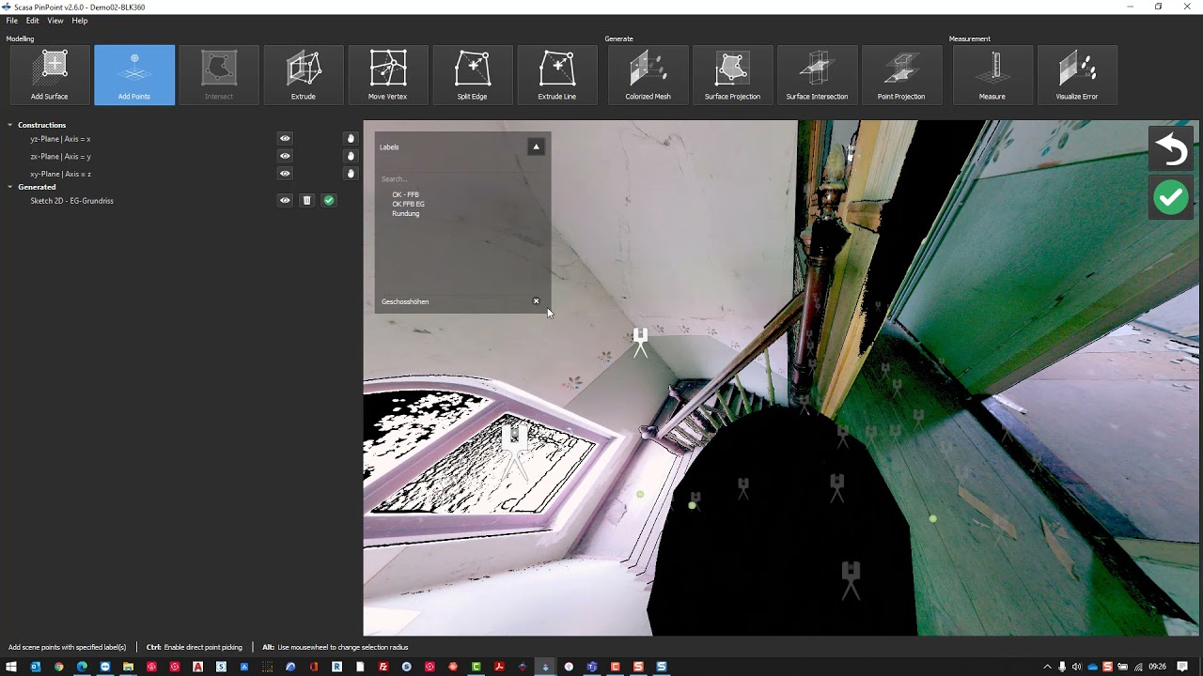Show hidden system tray icons
The width and height of the screenshot is (1203, 676).
click(x=1047, y=667)
